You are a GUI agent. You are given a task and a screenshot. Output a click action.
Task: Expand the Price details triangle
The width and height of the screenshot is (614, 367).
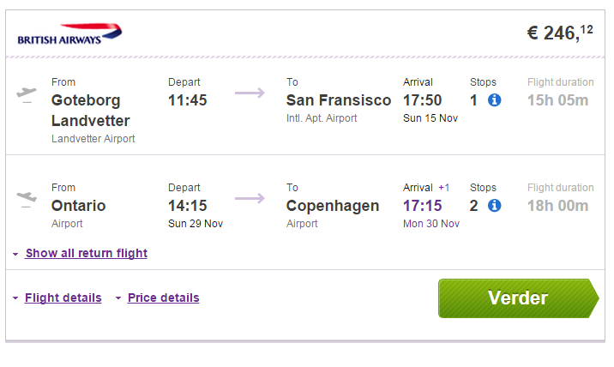click(118, 298)
